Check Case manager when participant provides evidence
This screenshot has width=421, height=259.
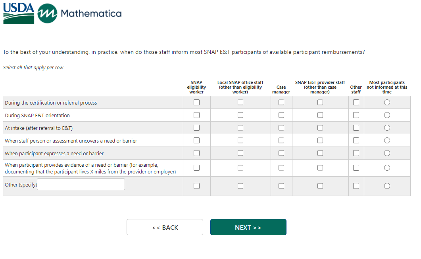[281, 168]
